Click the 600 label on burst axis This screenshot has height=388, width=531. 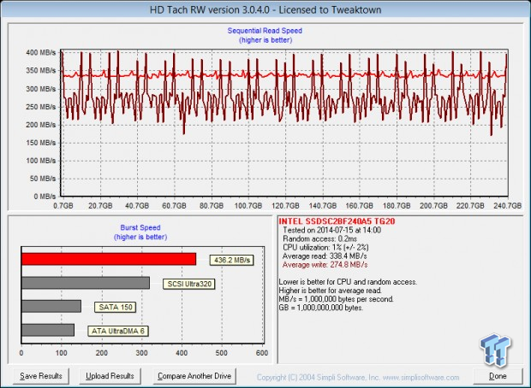click(262, 353)
